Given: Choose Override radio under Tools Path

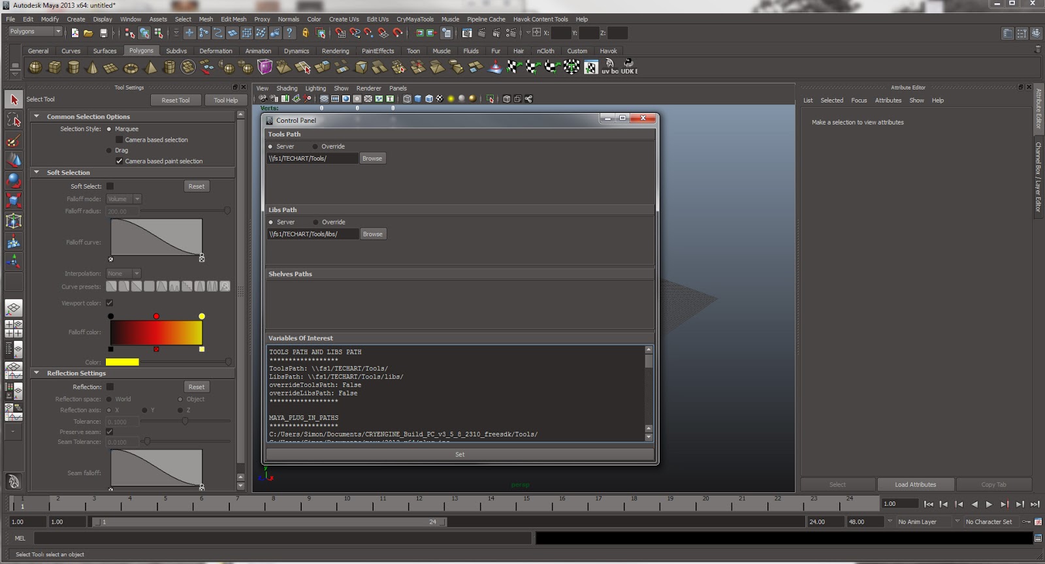Looking at the screenshot, I should (315, 147).
